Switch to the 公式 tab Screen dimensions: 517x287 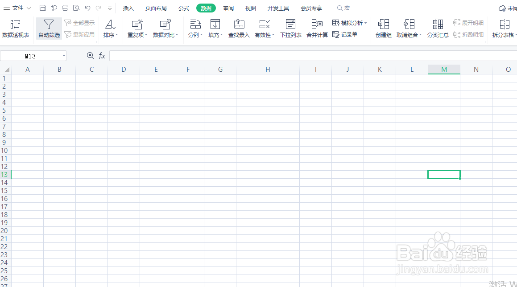[184, 8]
